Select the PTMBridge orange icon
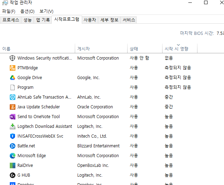Screen dimensions: 224x185 [x=13, y=68]
